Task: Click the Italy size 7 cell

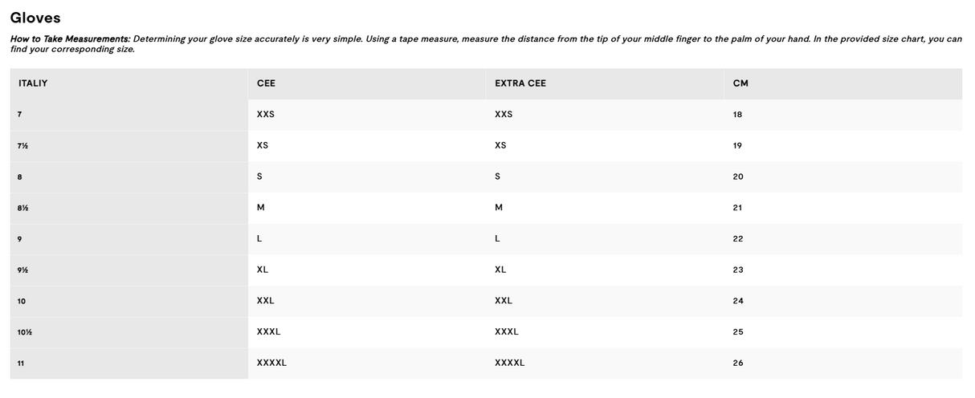Action: [x=19, y=115]
